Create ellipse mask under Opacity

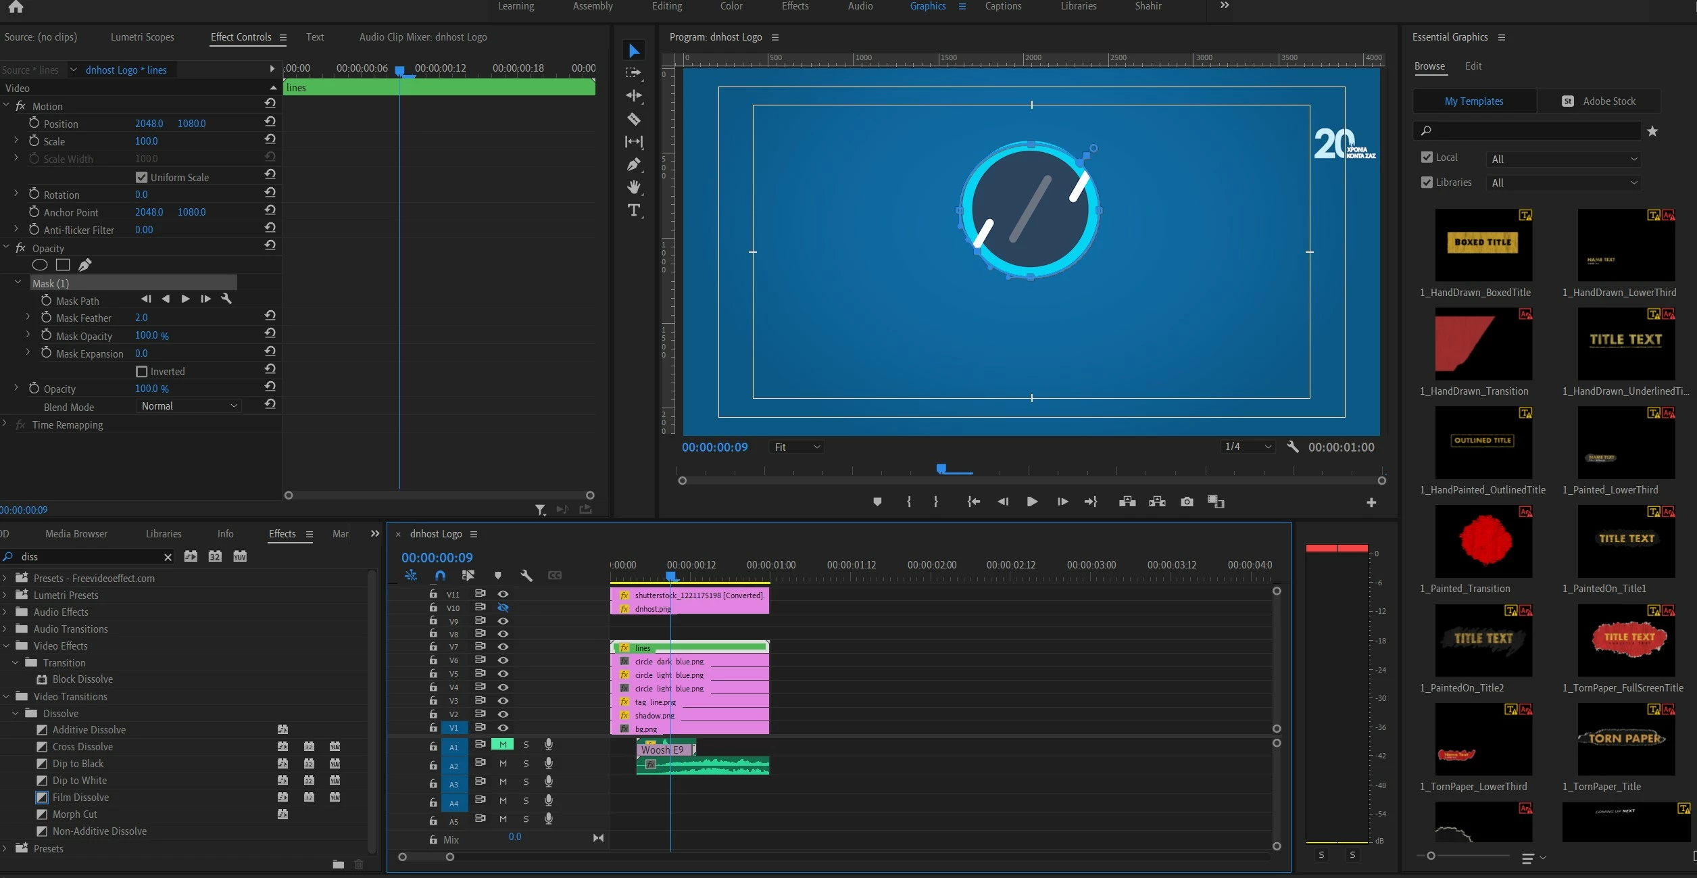[x=40, y=265]
